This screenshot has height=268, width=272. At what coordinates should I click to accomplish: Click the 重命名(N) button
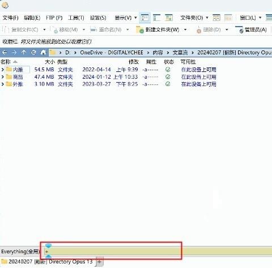click(x=106, y=29)
